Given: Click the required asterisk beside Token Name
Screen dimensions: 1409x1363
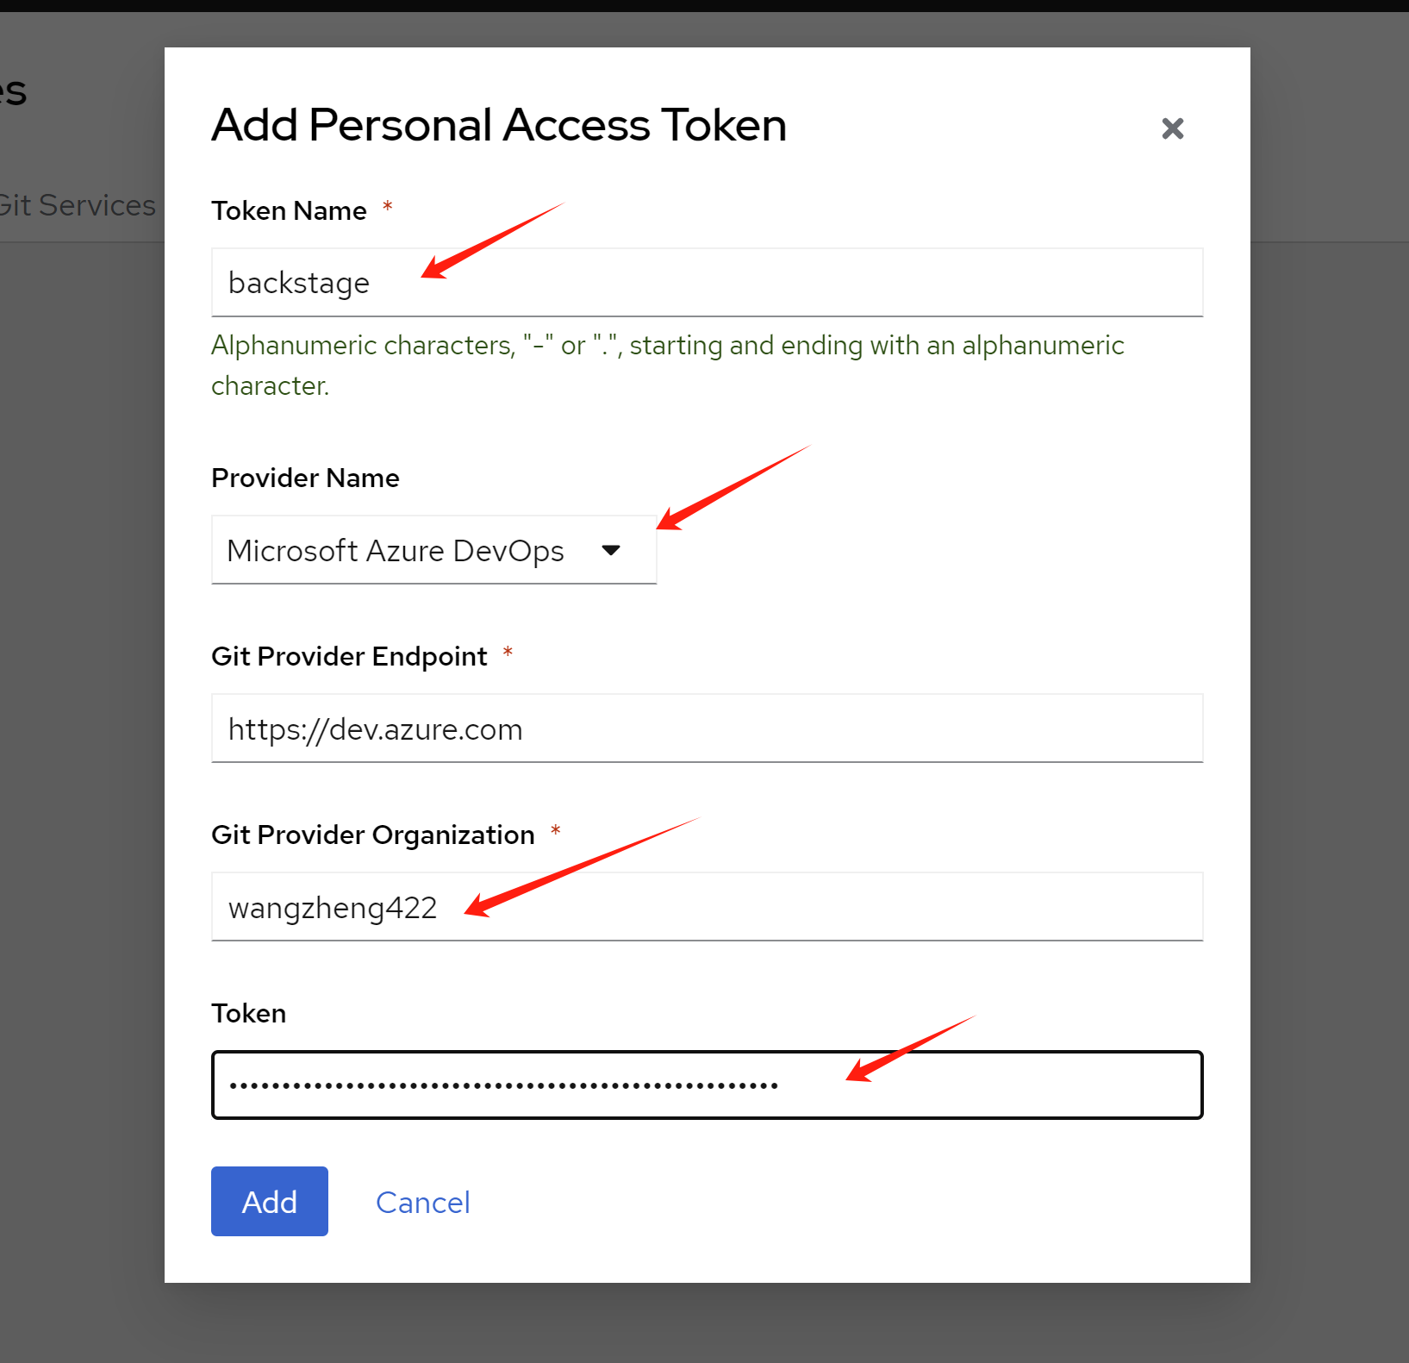Looking at the screenshot, I should pyautogui.click(x=388, y=207).
